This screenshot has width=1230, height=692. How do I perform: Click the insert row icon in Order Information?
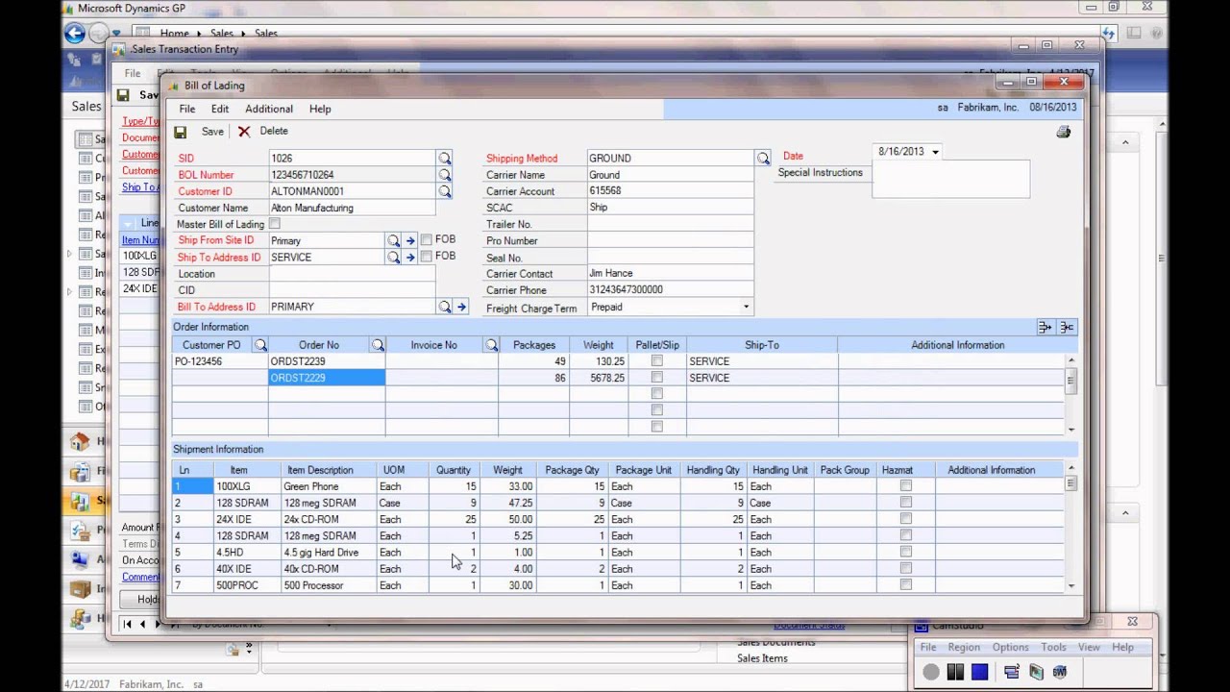(1045, 328)
